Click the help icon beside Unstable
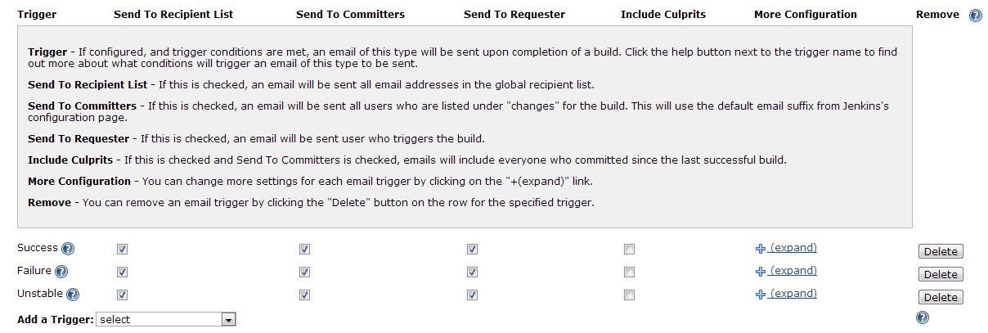988x333 pixels. pos(73,295)
